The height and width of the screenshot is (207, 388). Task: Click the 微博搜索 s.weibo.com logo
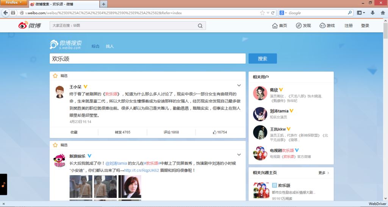point(66,44)
